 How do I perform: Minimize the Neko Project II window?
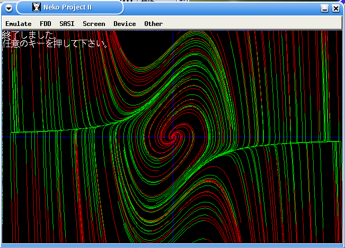[x=324, y=8]
